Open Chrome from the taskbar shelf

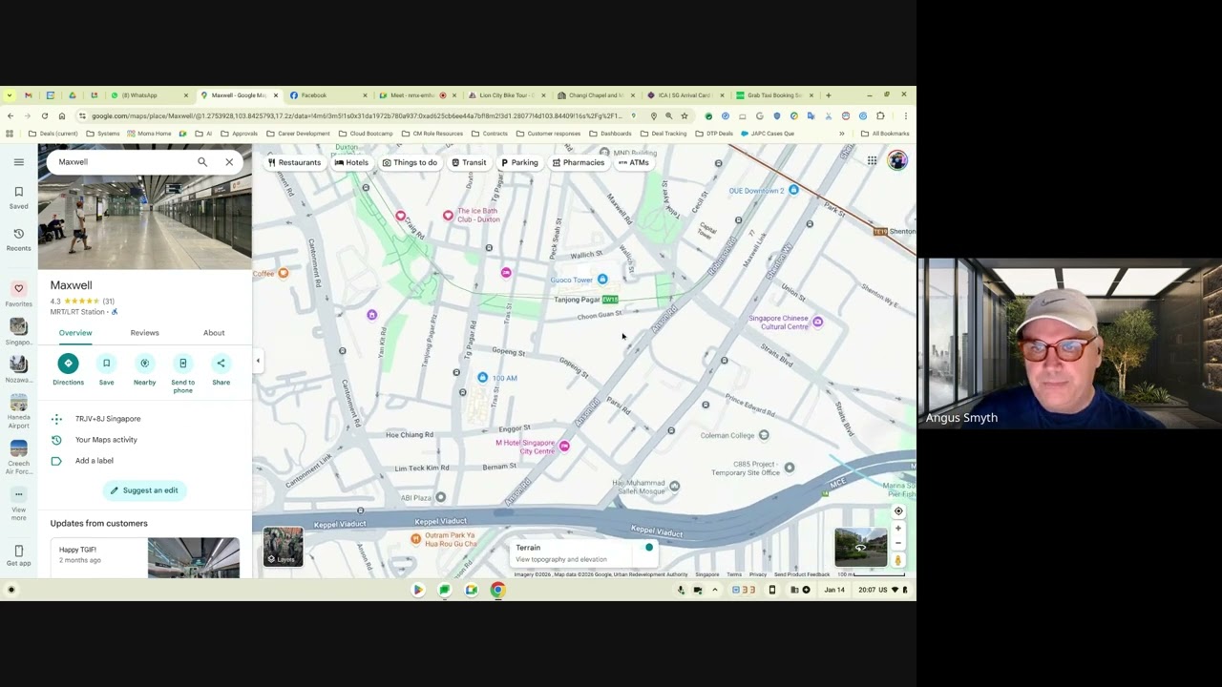pyautogui.click(x=497, y=590)
